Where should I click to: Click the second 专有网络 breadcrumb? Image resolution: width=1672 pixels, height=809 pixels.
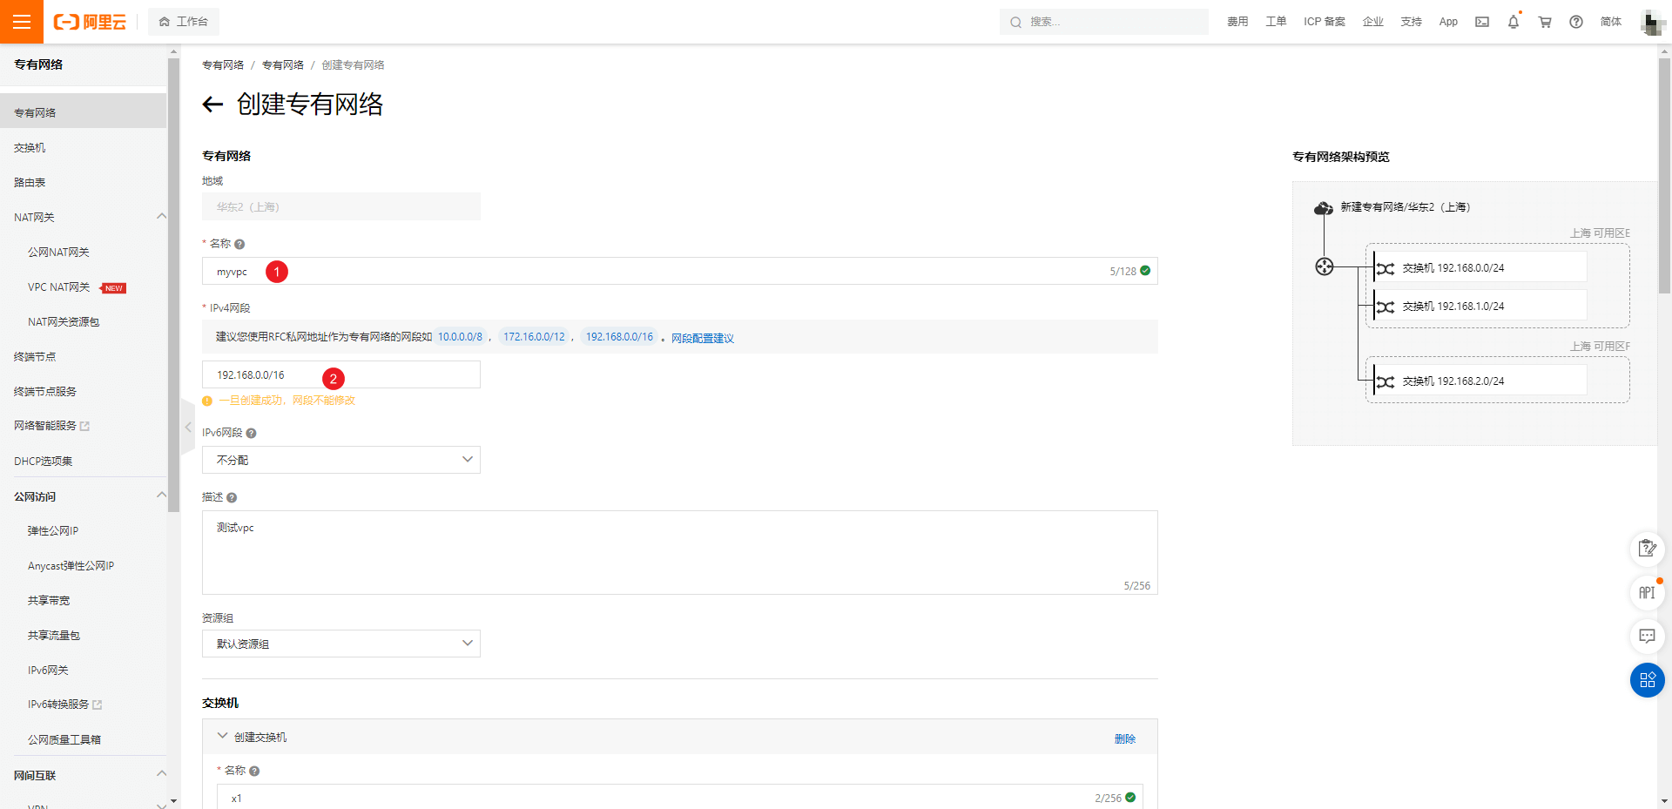[283, 65]
